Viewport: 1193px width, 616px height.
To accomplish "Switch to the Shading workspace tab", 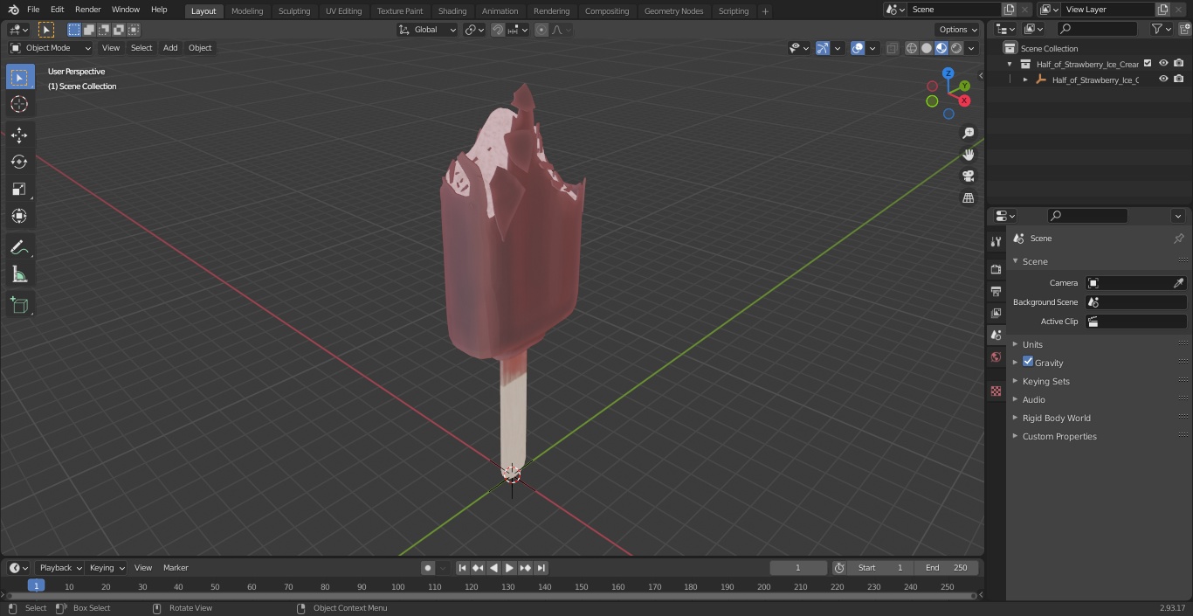I will tap(452, 10).
